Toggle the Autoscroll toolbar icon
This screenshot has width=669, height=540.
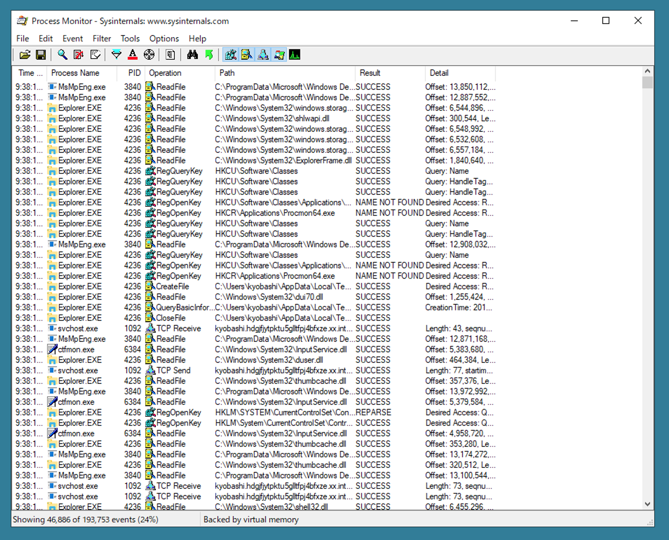pyautogui.click(x=79, y=55)
